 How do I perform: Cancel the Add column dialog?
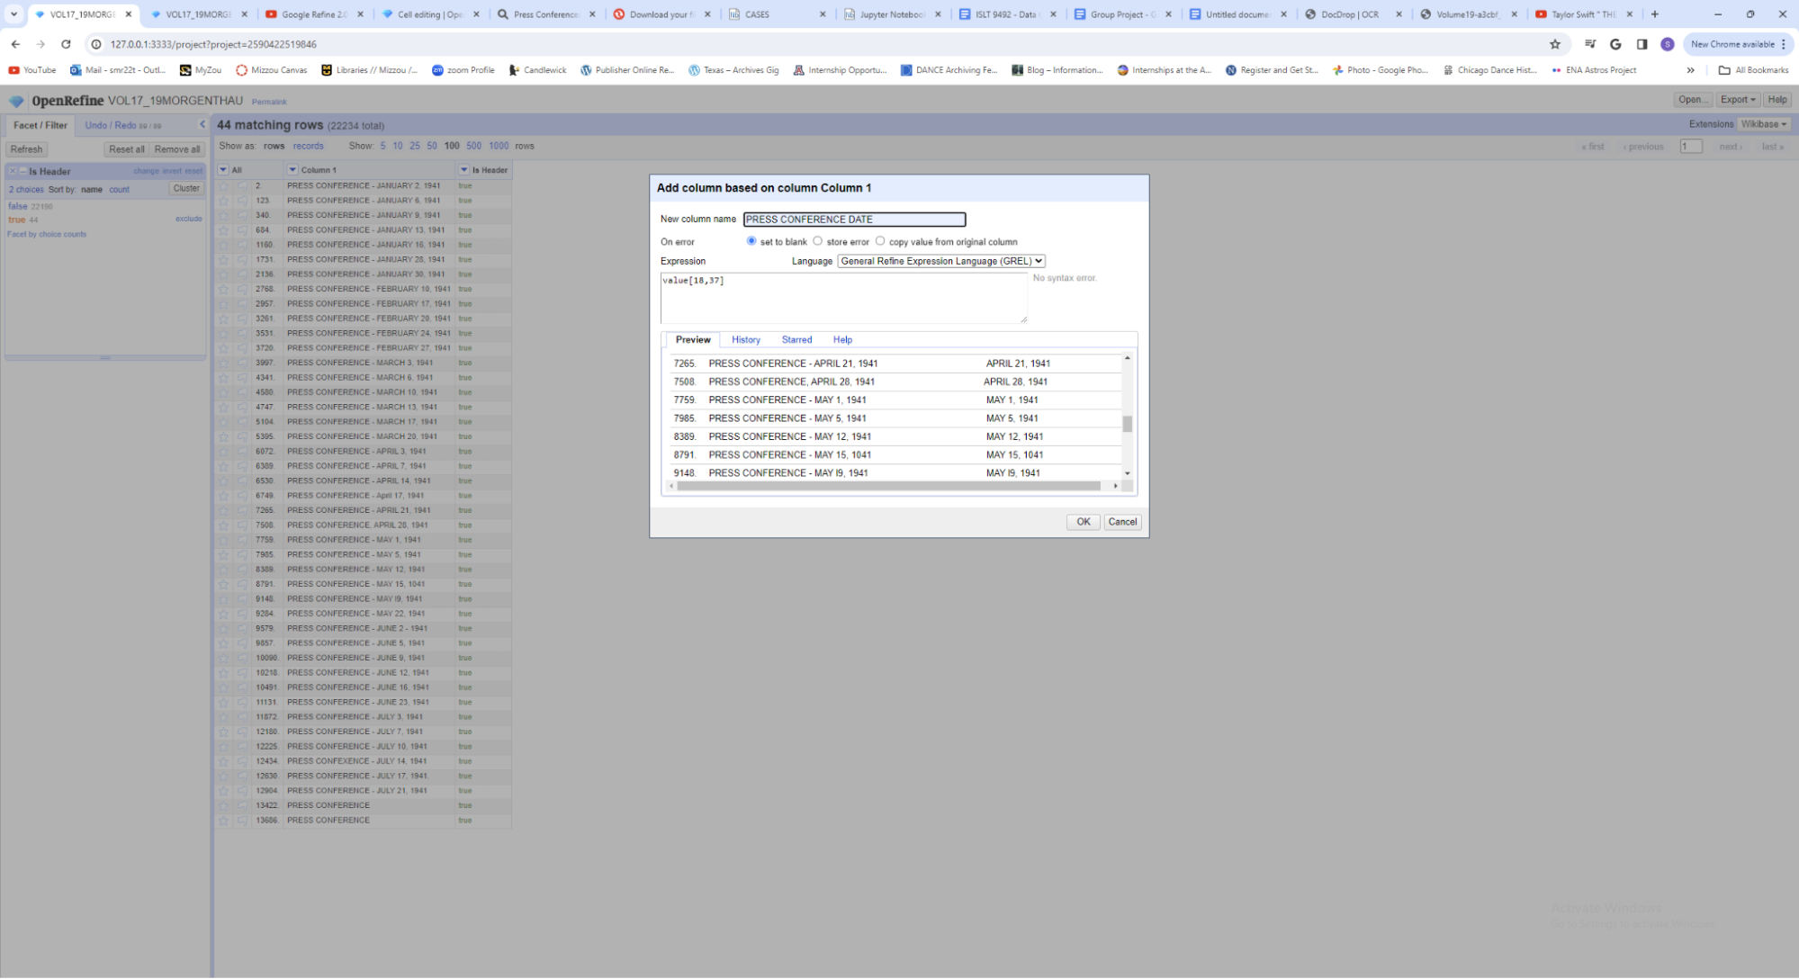pyautogui.click(x=1122, y=522)
